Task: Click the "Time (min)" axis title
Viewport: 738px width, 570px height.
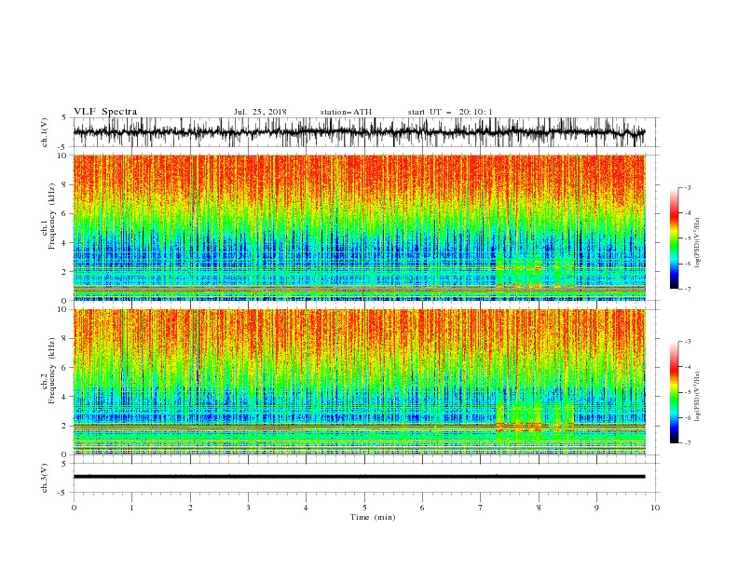Action: (373, 517)
